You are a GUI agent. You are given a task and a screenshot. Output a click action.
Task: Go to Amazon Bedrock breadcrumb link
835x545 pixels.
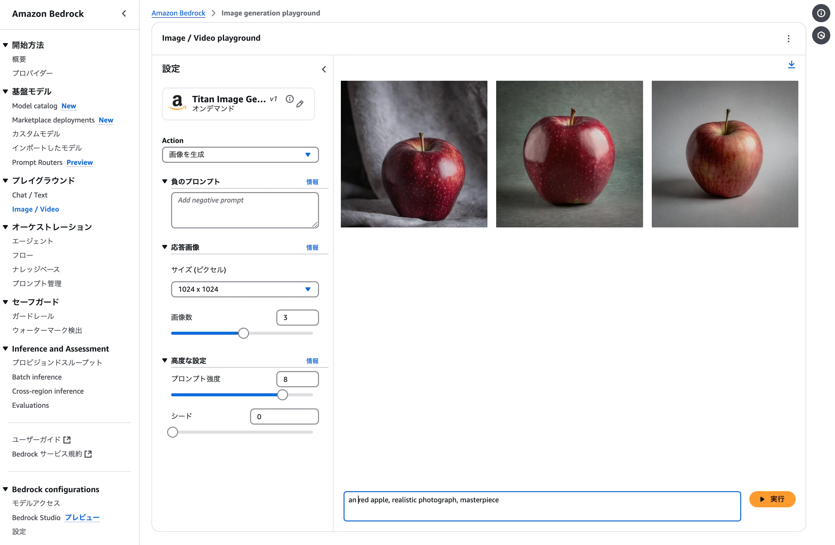(178, 13)
